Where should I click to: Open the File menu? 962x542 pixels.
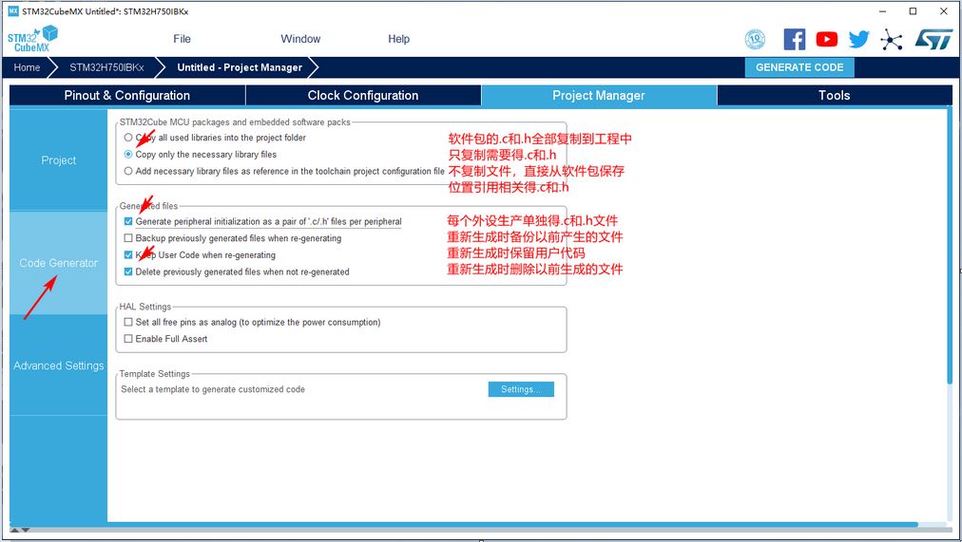(x=182, y=39)
